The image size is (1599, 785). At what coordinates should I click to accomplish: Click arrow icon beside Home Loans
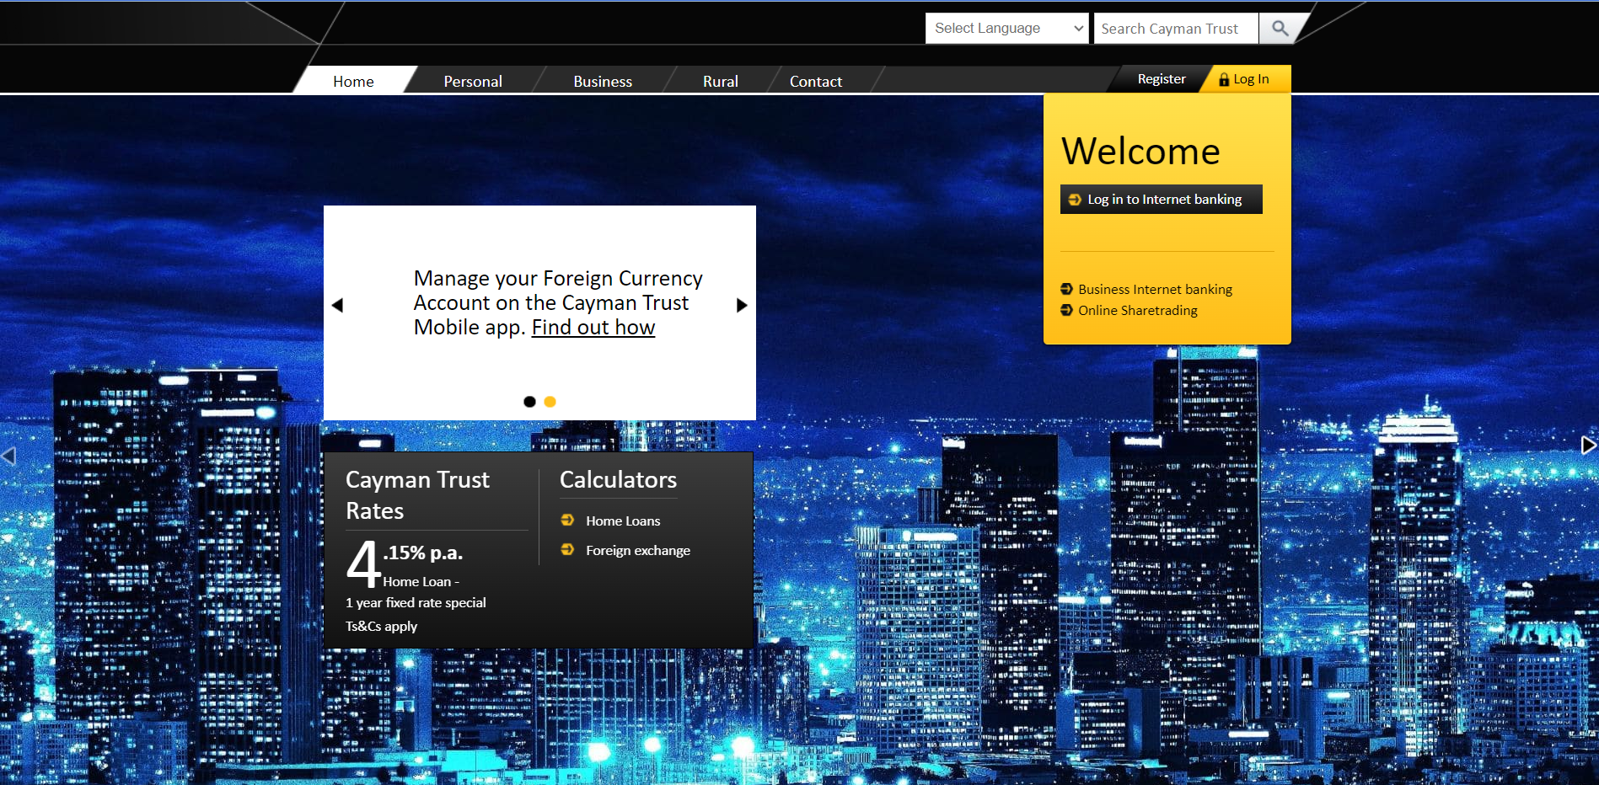567,521
